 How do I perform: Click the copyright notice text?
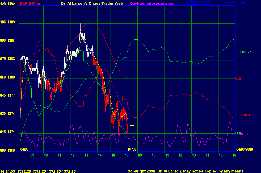tap(186, 171)
